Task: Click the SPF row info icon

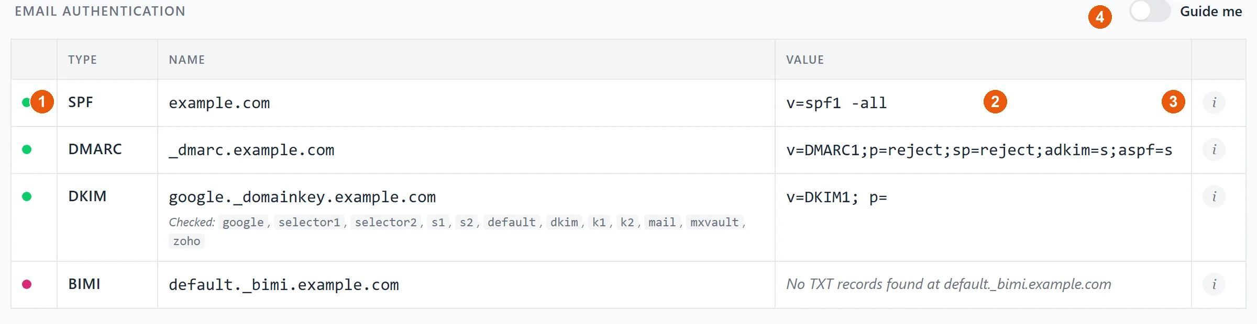Action: pos(1214,102)
